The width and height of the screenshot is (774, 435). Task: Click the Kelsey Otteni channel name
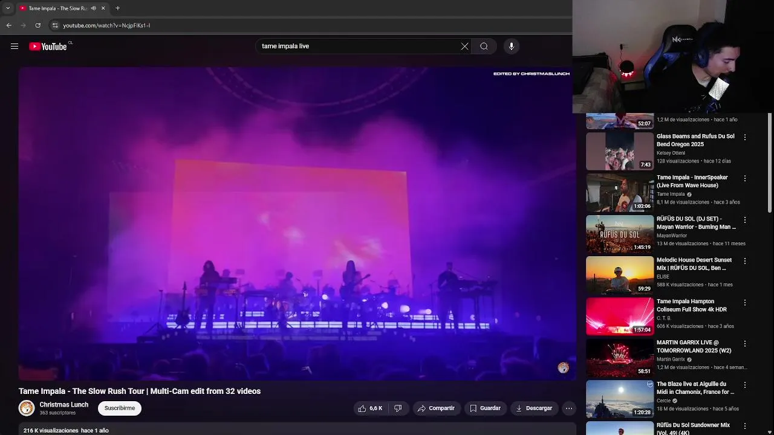pos(671,153)
